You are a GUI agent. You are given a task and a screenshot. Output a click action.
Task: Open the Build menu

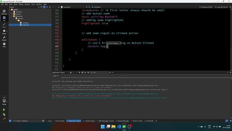(16, 4)
